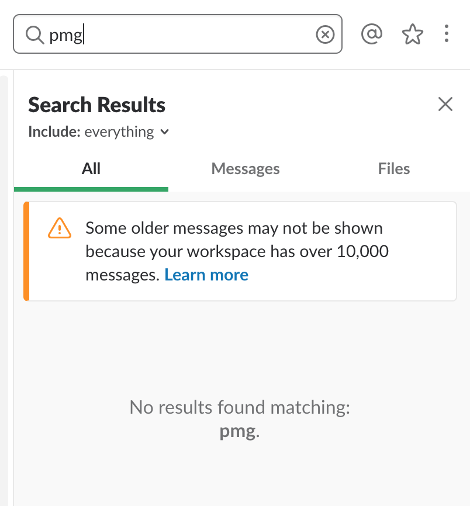Switch to the Files tab
Screen dimensions: 470x506
click(x=394, y=169)
